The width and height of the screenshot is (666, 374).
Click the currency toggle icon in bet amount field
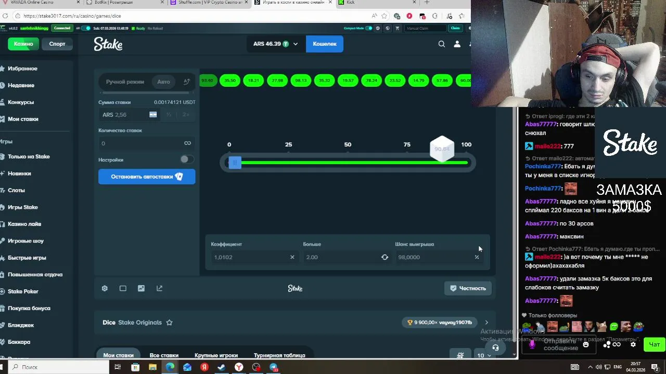tap(153, 115)
